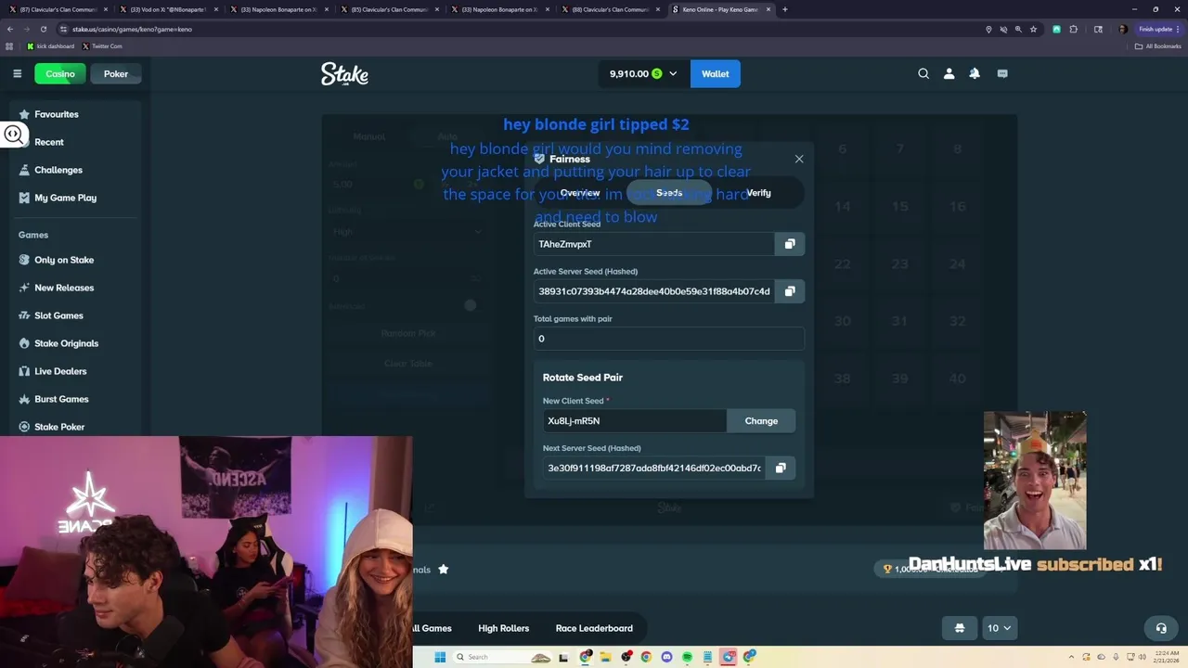Click the Total games with pair field
This screenshot has height=668, width=1188.
click(669, 339)
